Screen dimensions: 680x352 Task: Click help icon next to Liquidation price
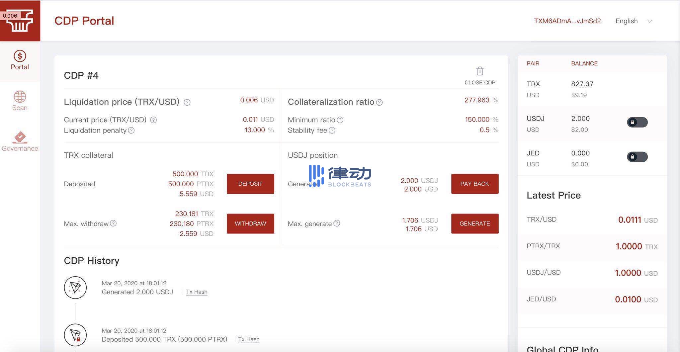point(187,102)
